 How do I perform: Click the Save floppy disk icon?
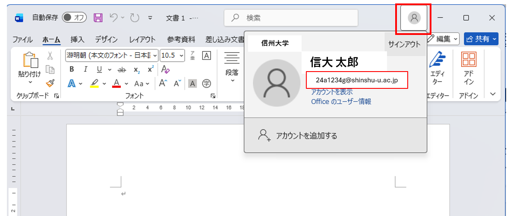pyautogui.click(x=98, y=18)
